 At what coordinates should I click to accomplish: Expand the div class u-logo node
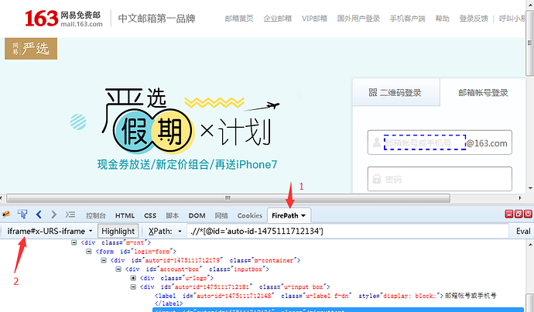(x=133, y=278)
